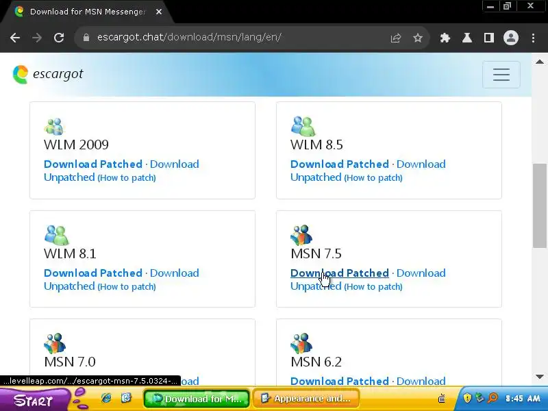Open How to patch for WLM 8.1
The height and width of the screenshot is (411, 548).
point(127,286)
